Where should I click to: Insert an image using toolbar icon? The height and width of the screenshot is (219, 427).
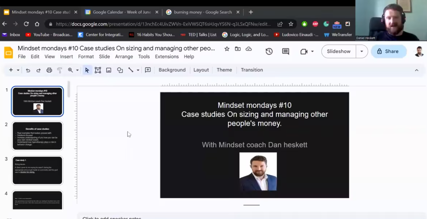coord(109,70)
